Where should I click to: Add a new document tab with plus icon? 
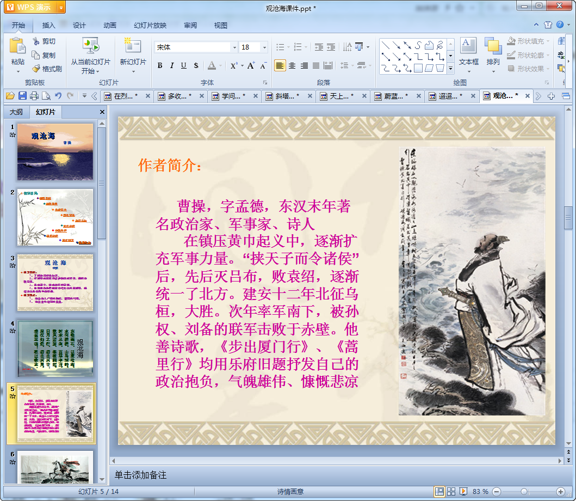pos(551,96)
